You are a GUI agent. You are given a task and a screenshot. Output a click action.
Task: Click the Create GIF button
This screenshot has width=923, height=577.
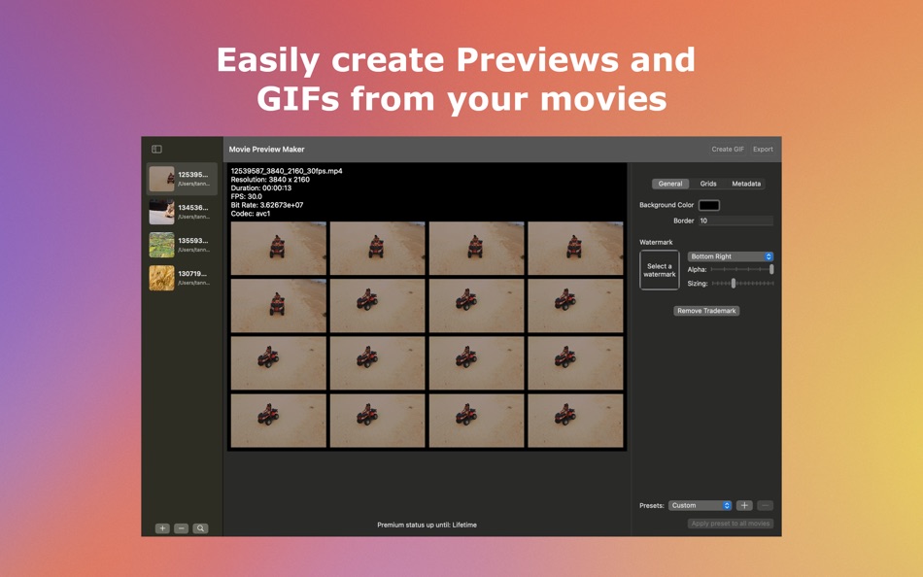click(x=727, y=149)
